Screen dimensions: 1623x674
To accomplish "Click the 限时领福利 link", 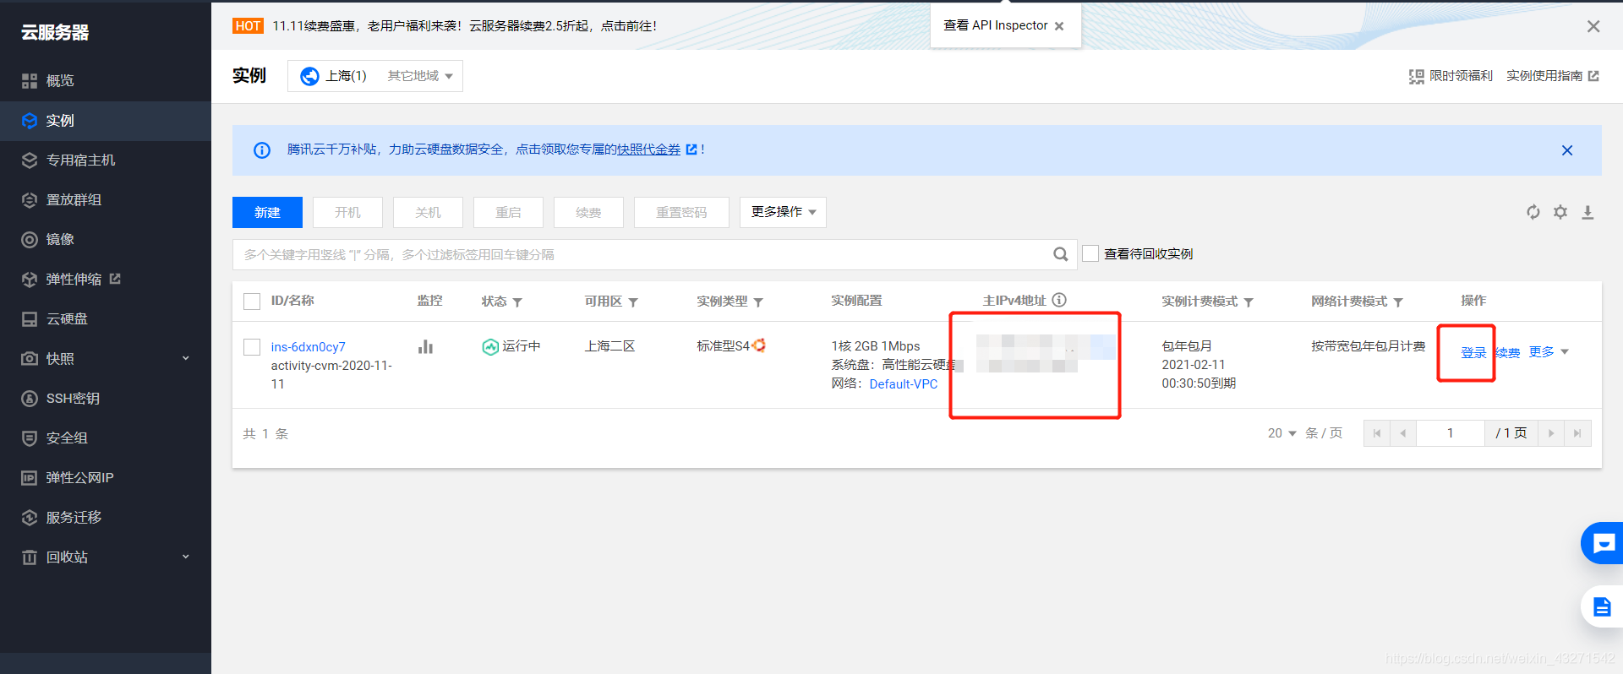I will pyautogui.click(x=1451, y=76).
